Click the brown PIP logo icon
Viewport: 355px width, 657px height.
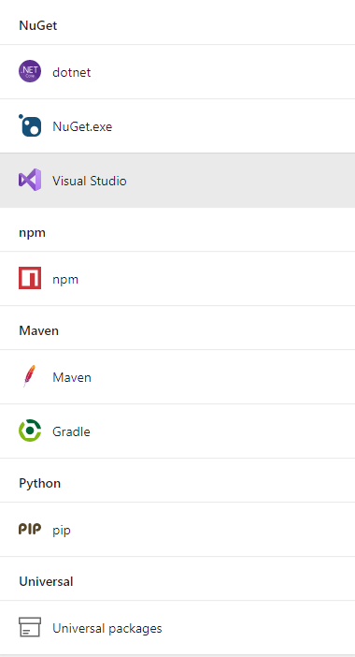[30, 529]
